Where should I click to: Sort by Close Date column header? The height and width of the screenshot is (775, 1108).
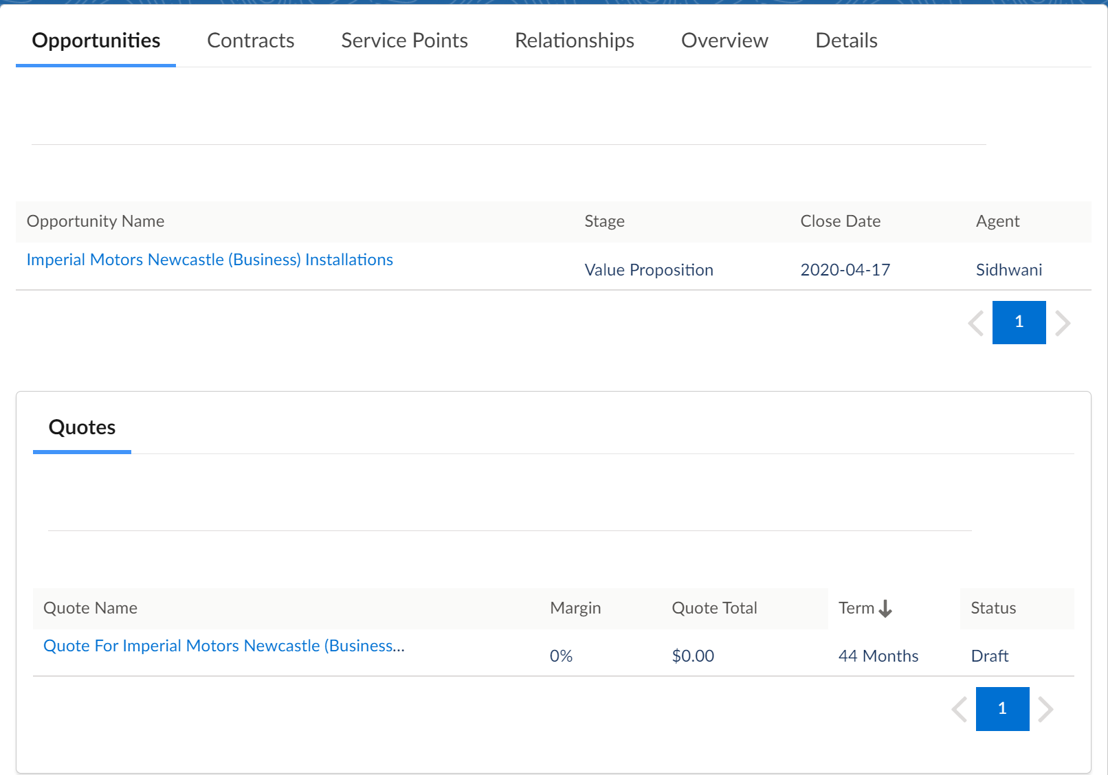click(840, 221)
